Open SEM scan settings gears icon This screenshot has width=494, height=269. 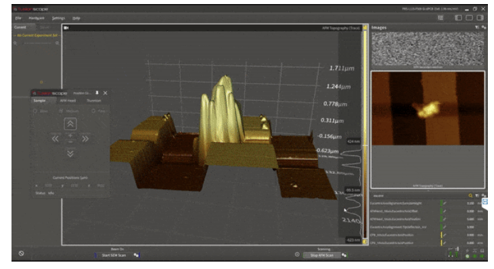click(x=136, y=255)
